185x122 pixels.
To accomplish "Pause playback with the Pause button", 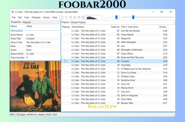I will [x=70, y=18].
